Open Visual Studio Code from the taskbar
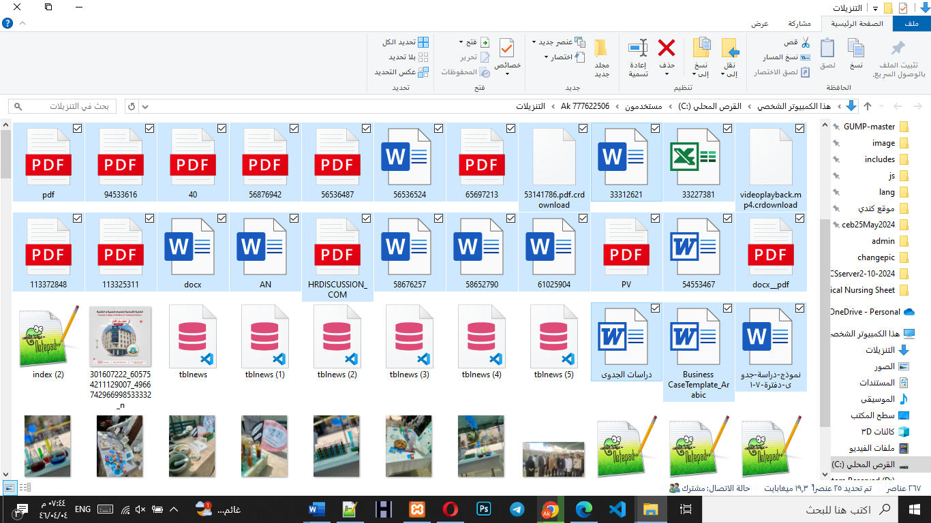The width and height of the screenshot is (931, 523). [617, 509]
